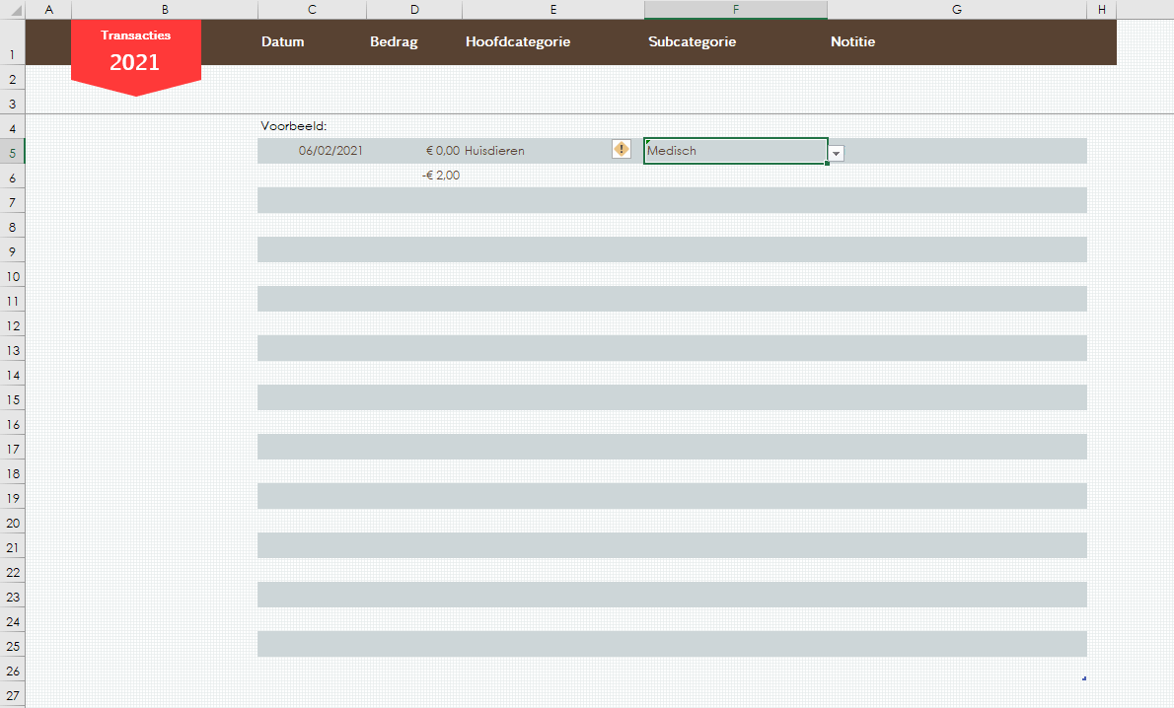This screenshot has height=708, width=1174.
Task: Open the dropdown arrow on the Medisch cell
Action: click(837, 154)
